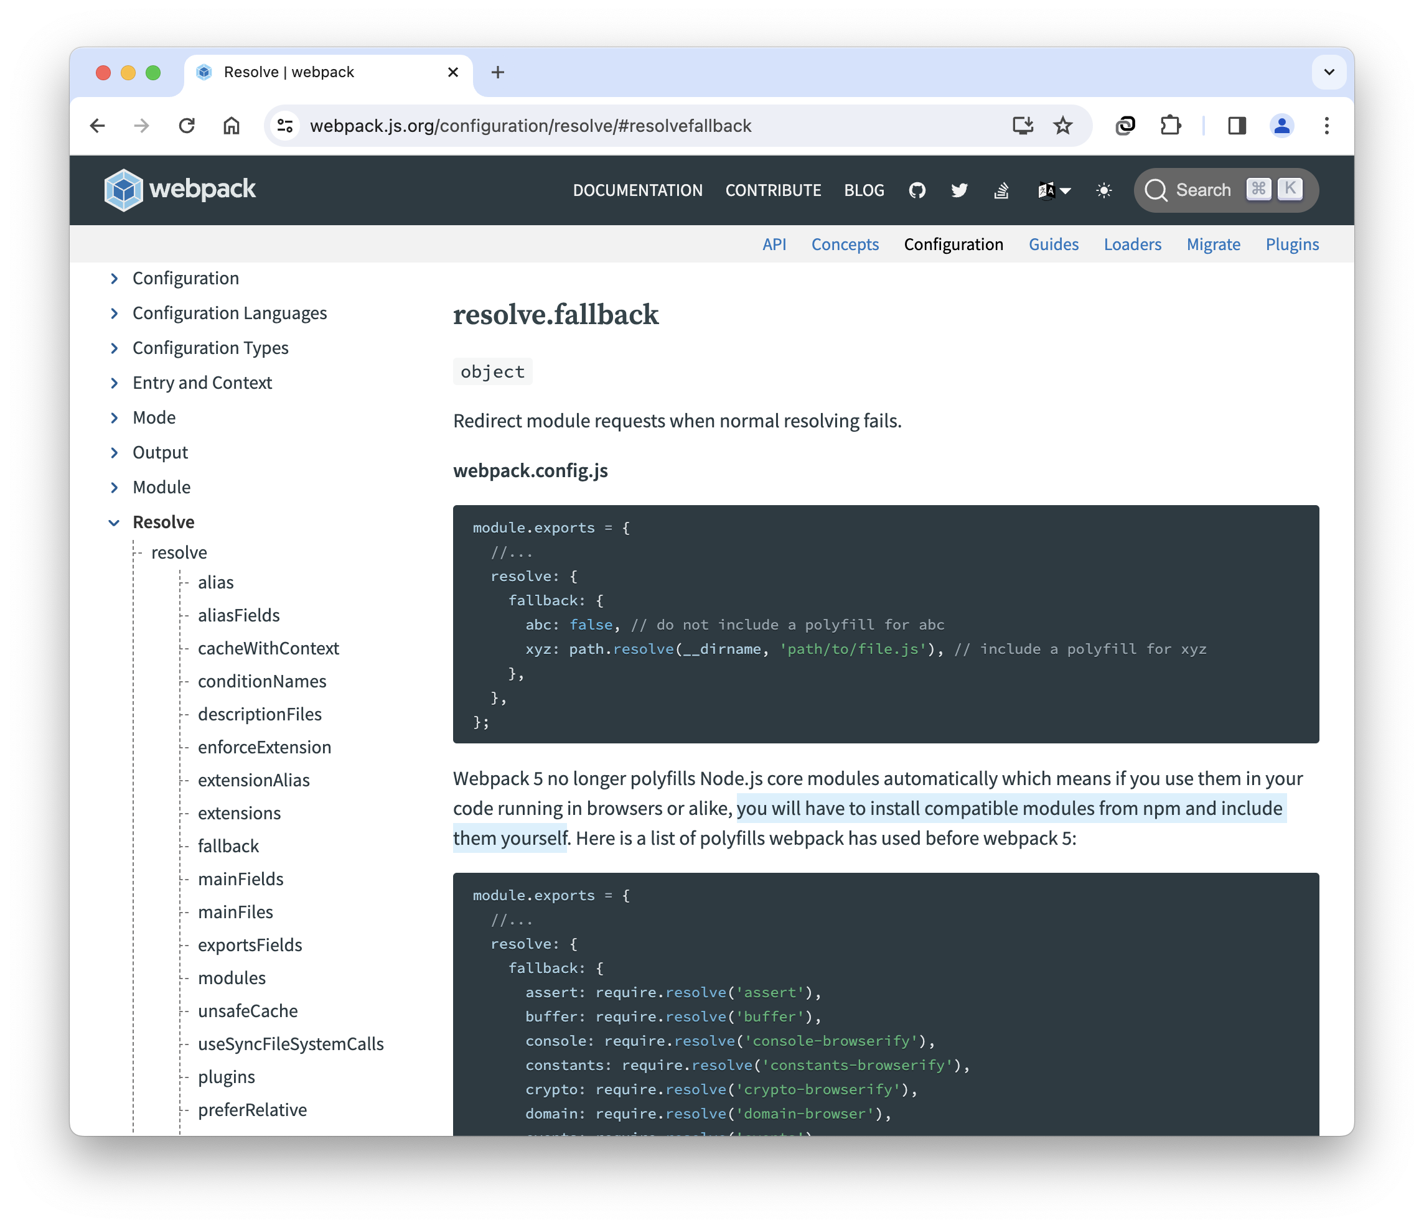Click the install app icon in address bar
The width and height of the screenshot is (1424, 1228).
tap(1022, 126)
